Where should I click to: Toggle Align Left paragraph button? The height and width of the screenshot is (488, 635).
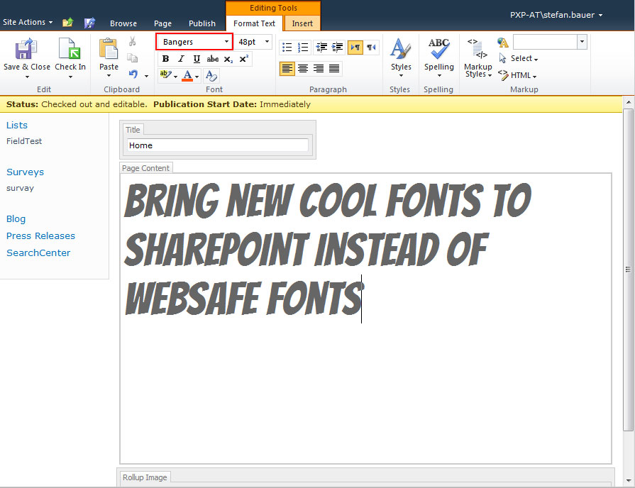[x=287, y=68]
